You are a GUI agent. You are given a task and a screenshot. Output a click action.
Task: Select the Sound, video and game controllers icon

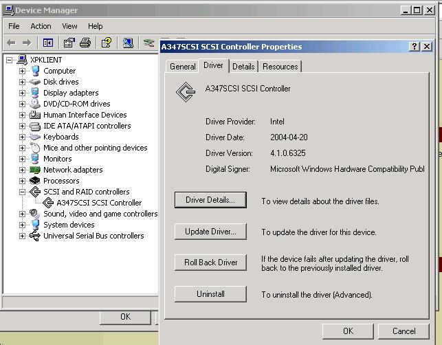[34, 214]
